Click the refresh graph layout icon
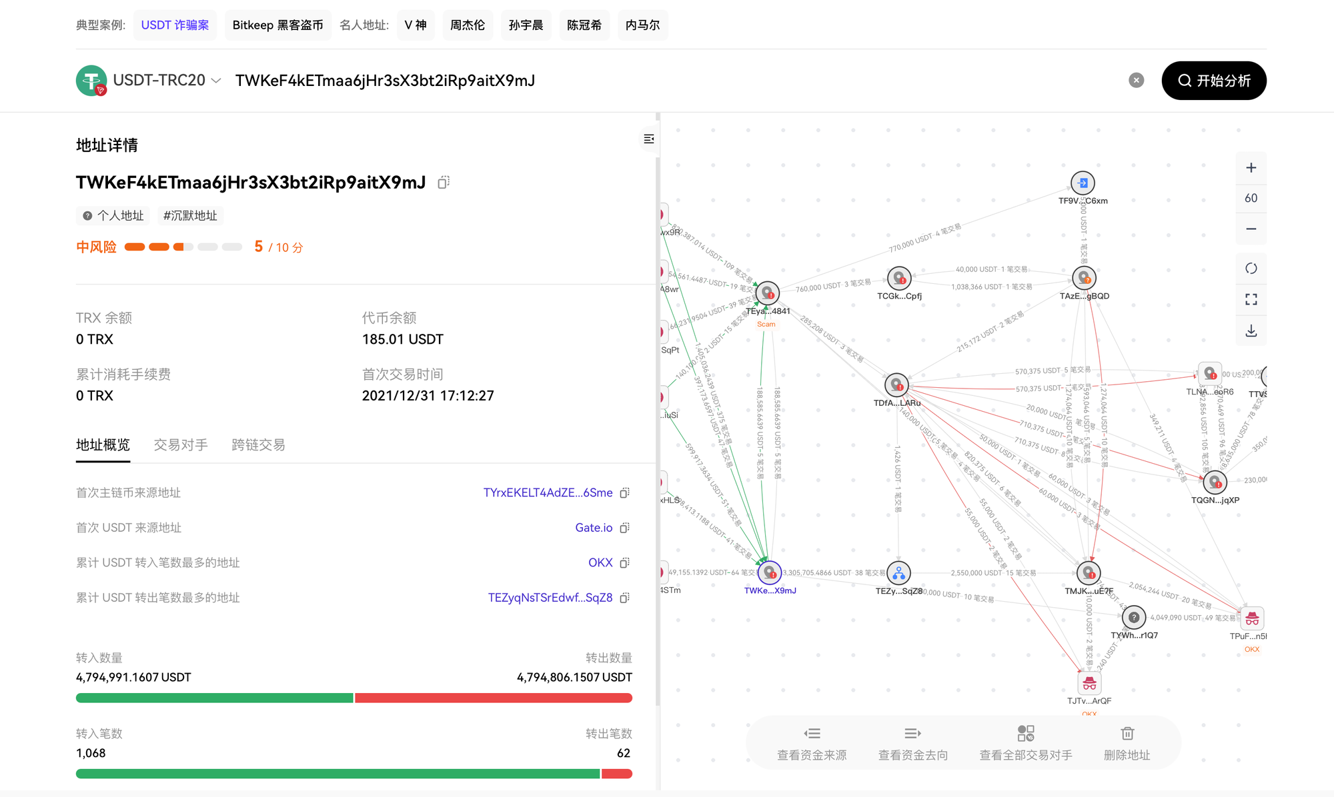This screenshot has height=797, width=1334. [x=1251, y=269]
